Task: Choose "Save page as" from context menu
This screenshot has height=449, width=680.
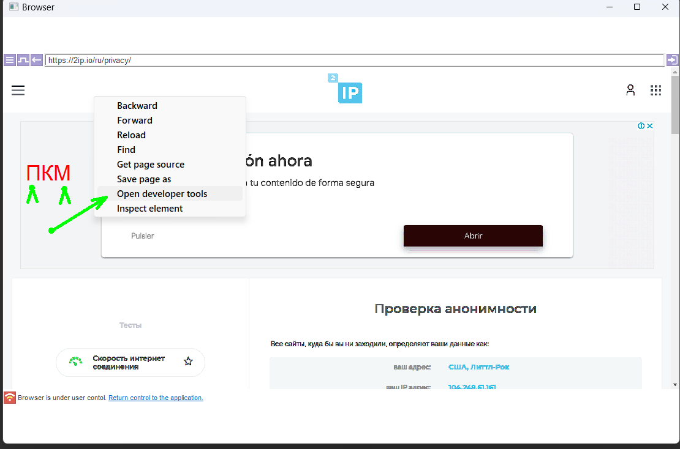Action: click(x=144, y=179)
